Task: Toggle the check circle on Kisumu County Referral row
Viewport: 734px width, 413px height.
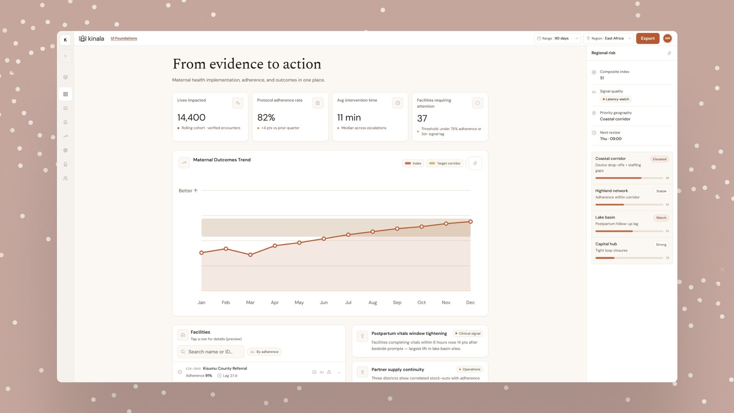Action: [x=180, y=372]
